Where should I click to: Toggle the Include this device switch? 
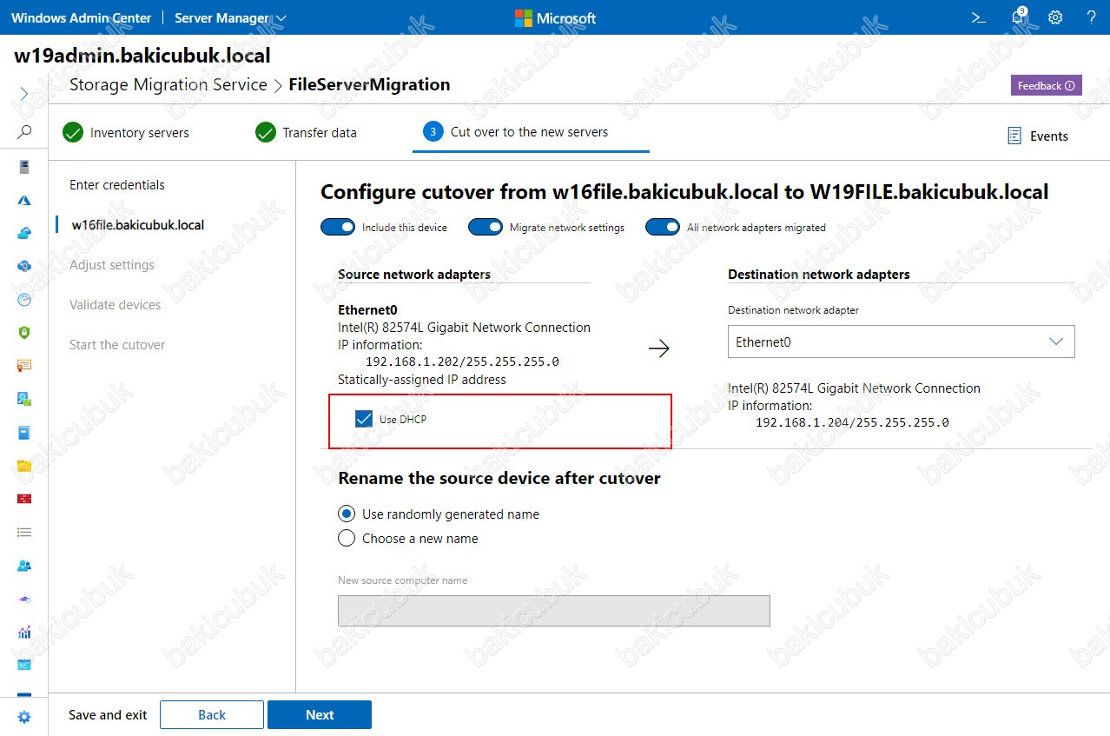338,227
